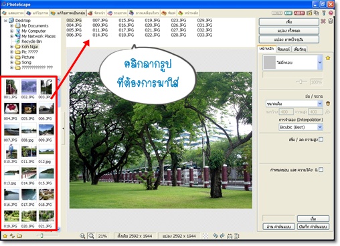Click the lower เพิ่ม button above save settings
Screen dimensions: 340x246
click(x=313, y=219)
